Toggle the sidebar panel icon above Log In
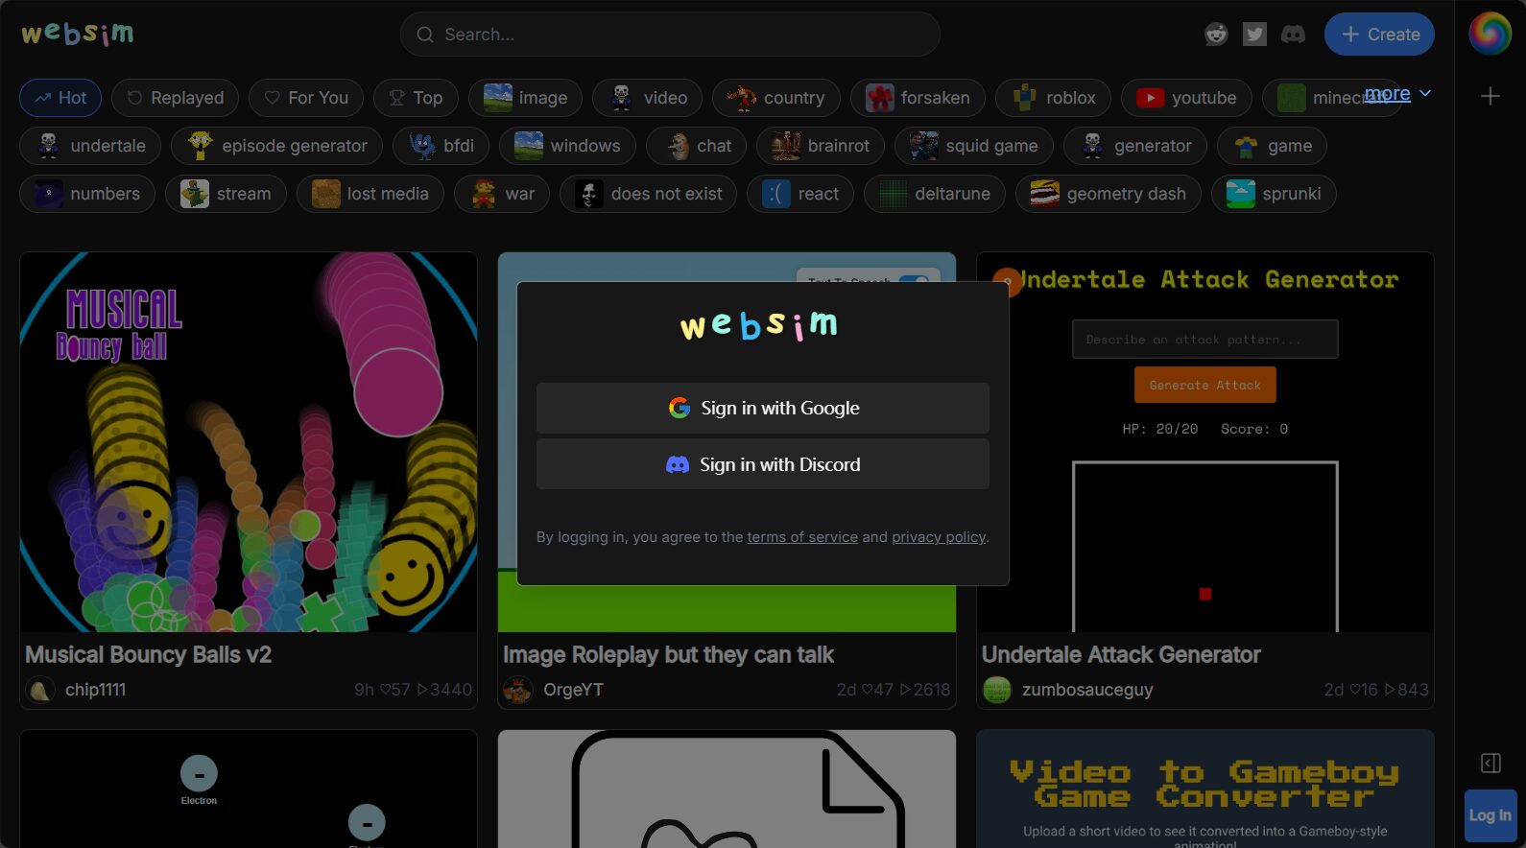This screenshot has width=1526, height=848. 1490,763
